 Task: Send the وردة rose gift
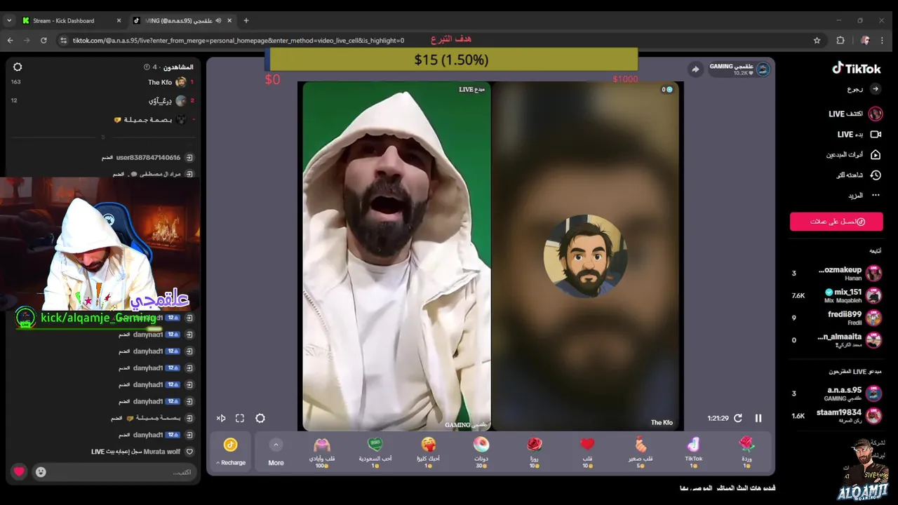pyautogui.click(x=746, y=452)
